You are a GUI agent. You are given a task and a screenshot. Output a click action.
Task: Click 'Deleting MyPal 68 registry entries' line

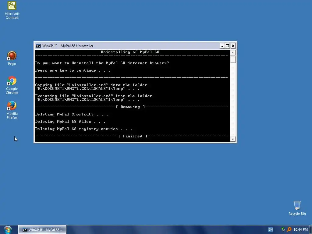pyautogui.click(x=84, y=129)
